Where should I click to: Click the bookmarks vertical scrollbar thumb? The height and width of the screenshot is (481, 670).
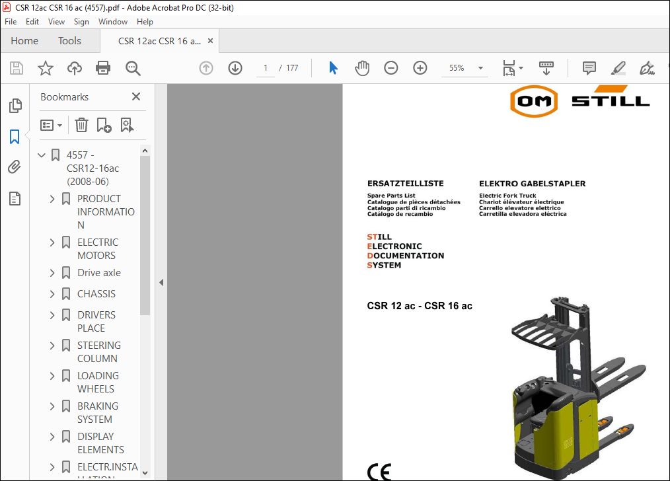click(x=145, y=235)
